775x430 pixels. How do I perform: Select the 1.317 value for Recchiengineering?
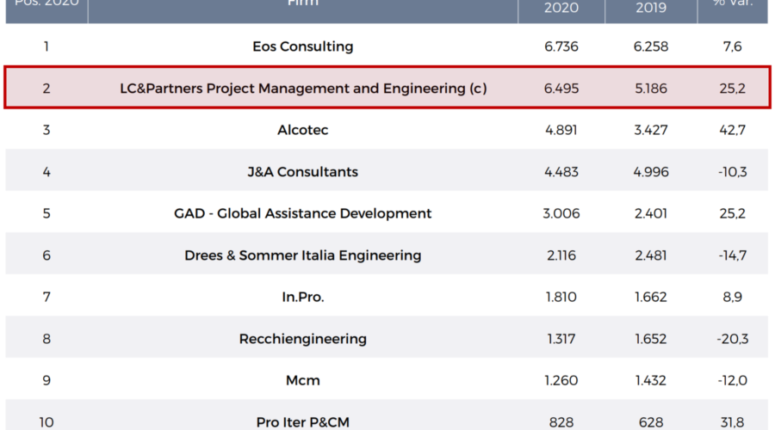[x=561, y=339]
